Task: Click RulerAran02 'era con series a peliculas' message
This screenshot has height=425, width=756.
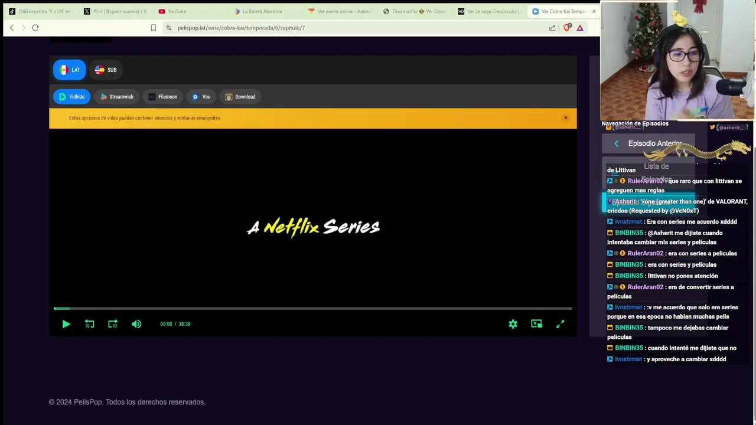Action: [672, 253]
